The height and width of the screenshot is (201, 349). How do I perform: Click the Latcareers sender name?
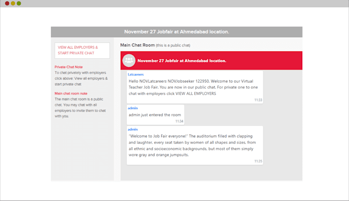pyautogui.click(x=135, y=75)
